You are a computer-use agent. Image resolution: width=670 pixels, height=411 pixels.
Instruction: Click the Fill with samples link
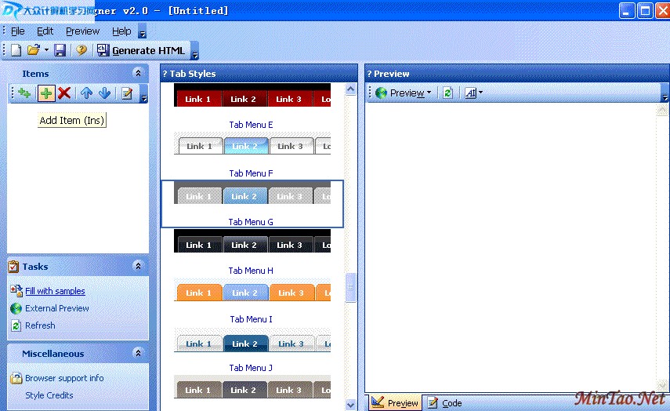pyautogui.click(x=55, y=291)
